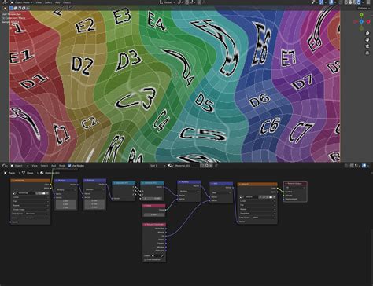
Task: Click Material.001 text in breadcrumb
Action: point(52,173)
